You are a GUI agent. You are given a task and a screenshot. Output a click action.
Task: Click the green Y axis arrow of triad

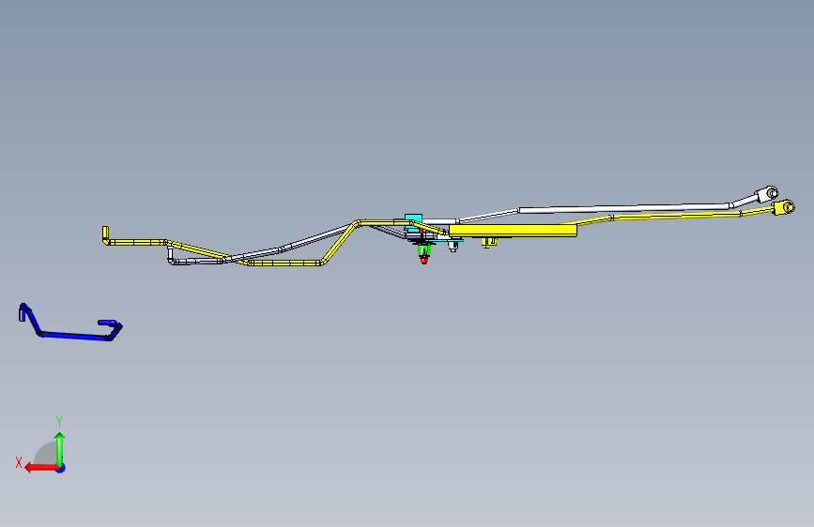[60, 449]
